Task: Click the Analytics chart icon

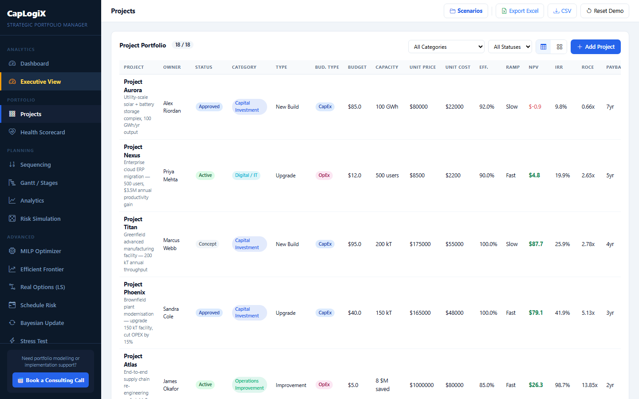Action: click(x=12, y=200)
